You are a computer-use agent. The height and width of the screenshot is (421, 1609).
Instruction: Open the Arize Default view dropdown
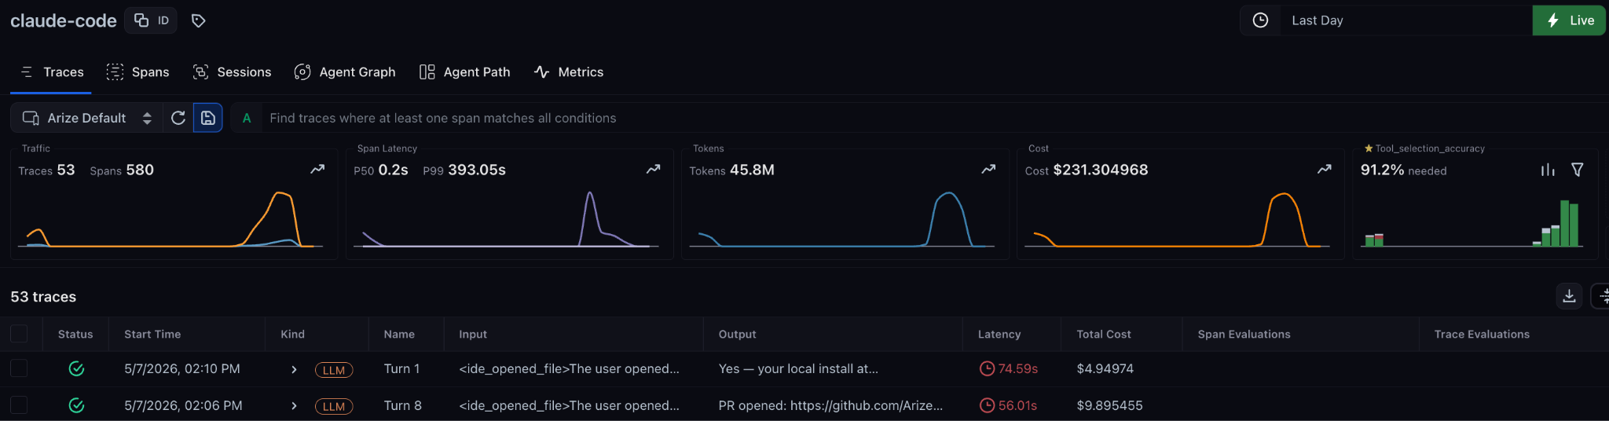coord(86,118)
